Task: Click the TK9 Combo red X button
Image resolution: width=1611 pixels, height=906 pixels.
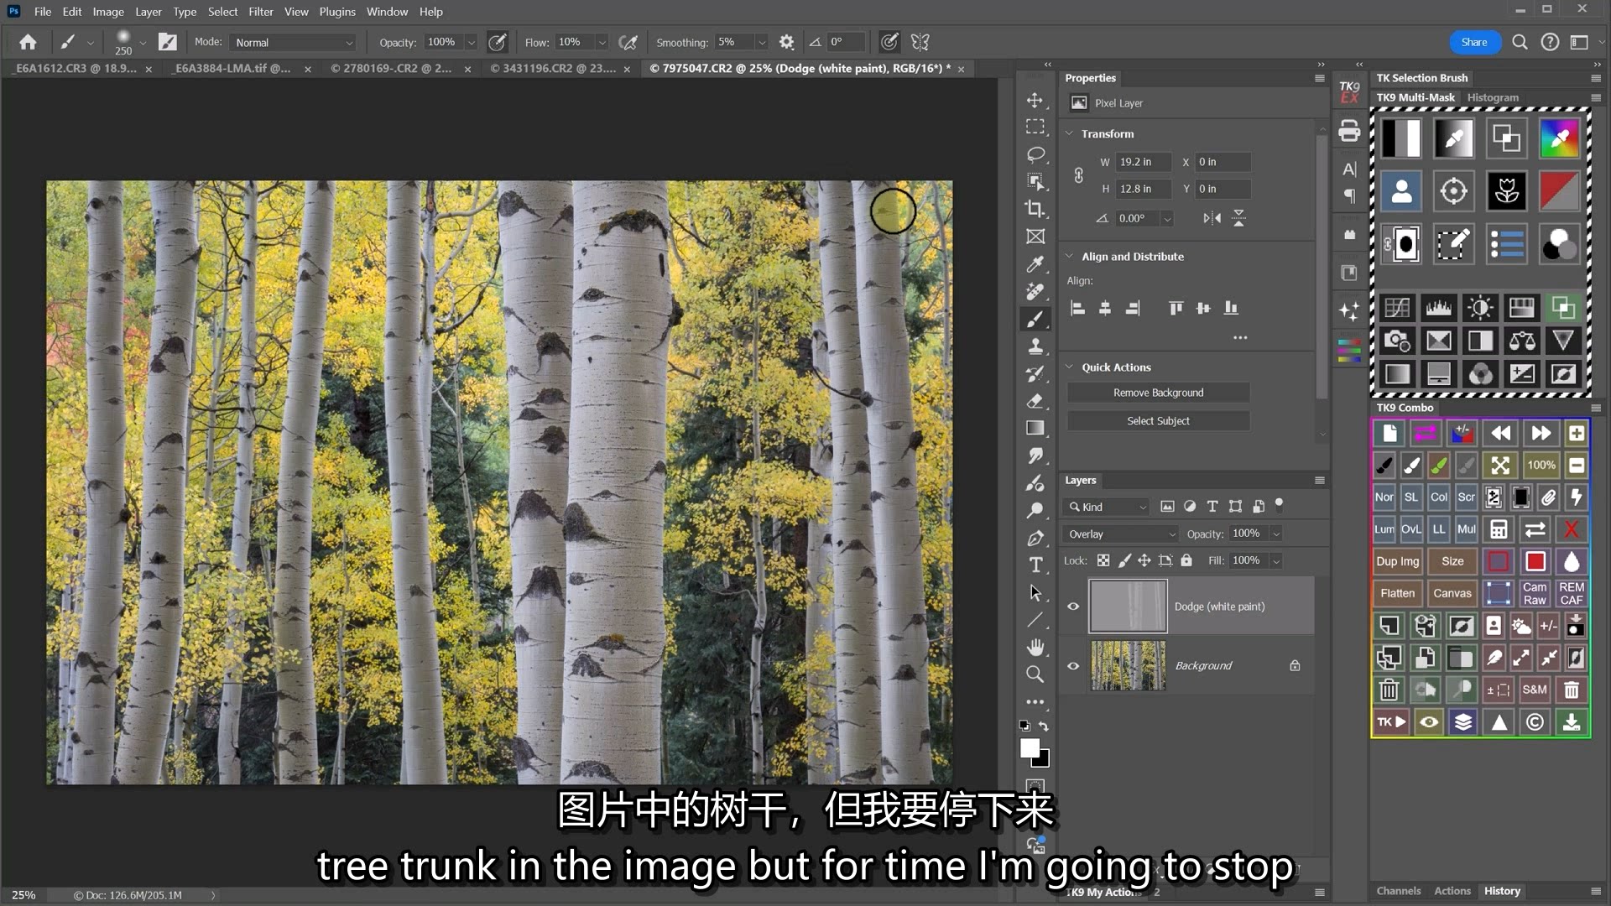Action: (x=1572, y=529)
